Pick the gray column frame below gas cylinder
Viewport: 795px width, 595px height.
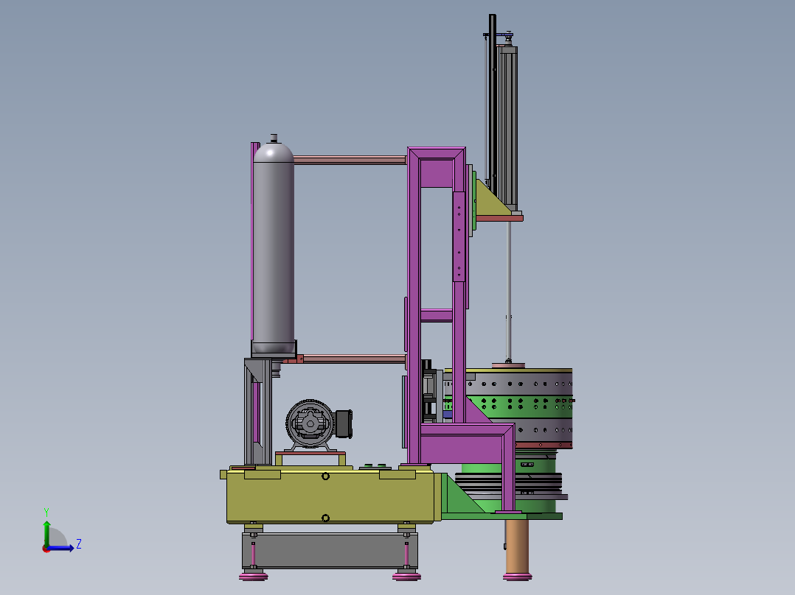(x=258, y=411)
